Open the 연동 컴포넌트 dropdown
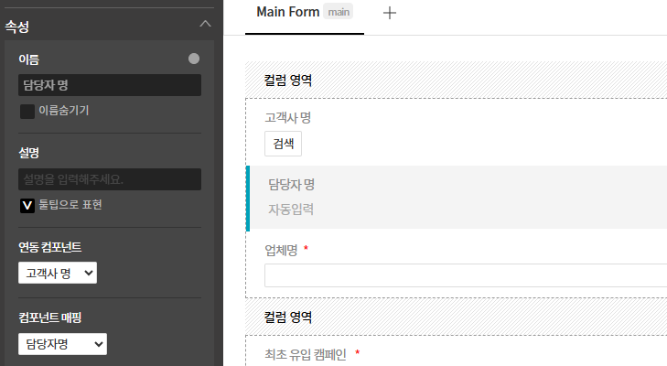The width and height of the screenshot is (667, 366). pyautogui.click(x=58, y=273)
